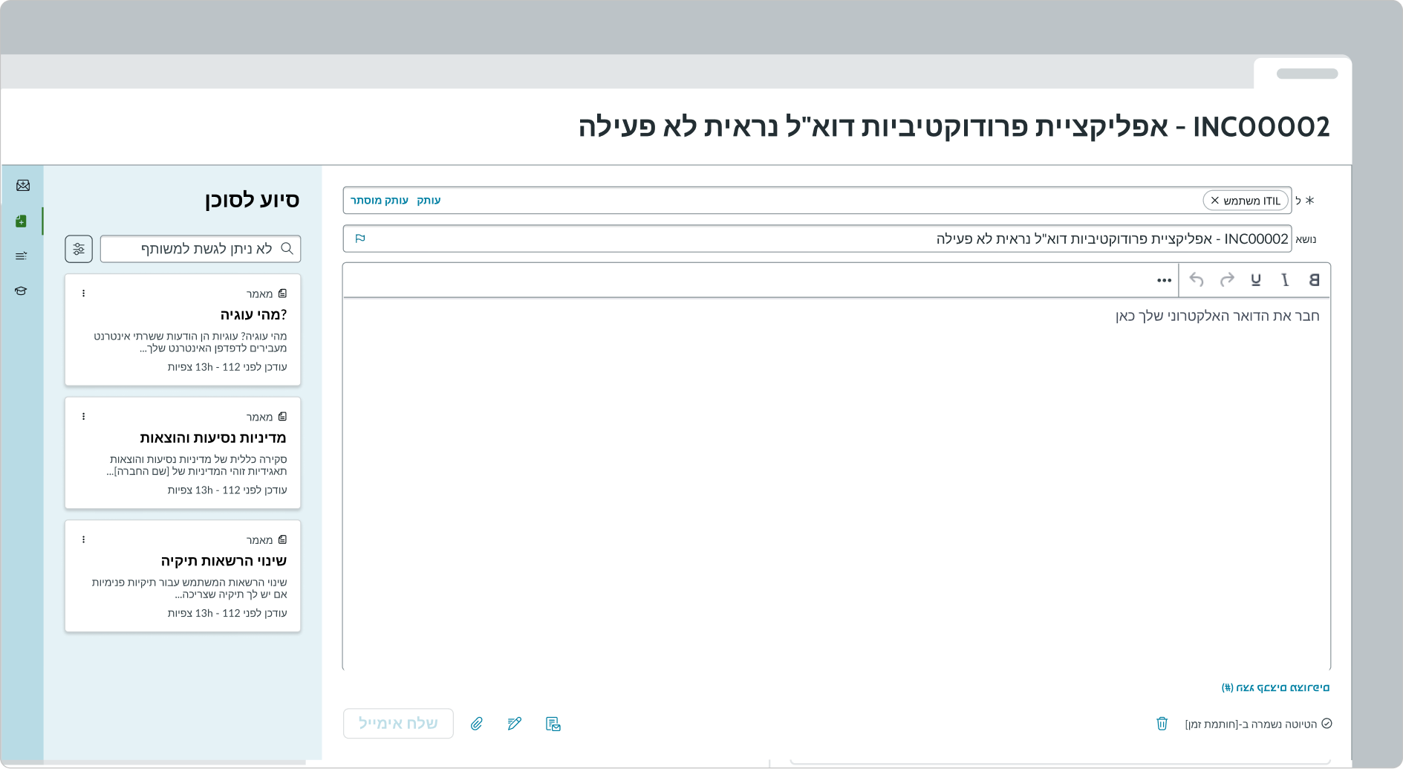Screen dimensions: 1403x769
Task: Open the options menu of 'מדיניות נסיעות והוצאות'
Action: point(83,416)
